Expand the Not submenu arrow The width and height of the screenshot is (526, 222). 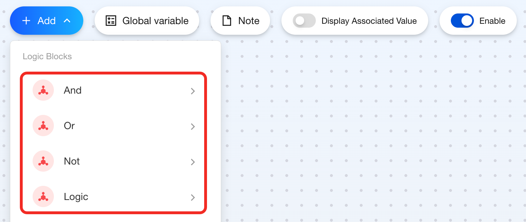(x=193, y=162)
